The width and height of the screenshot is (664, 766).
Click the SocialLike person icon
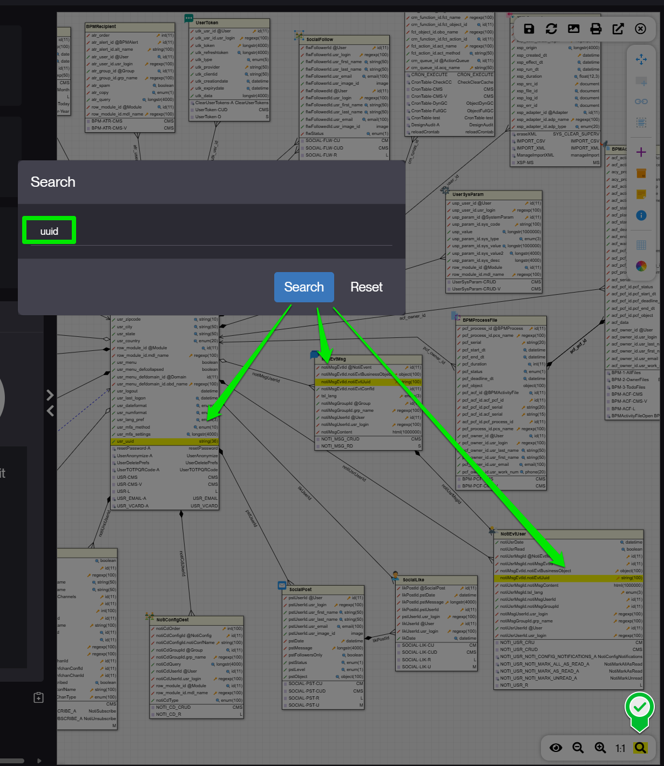click(396, 575)
